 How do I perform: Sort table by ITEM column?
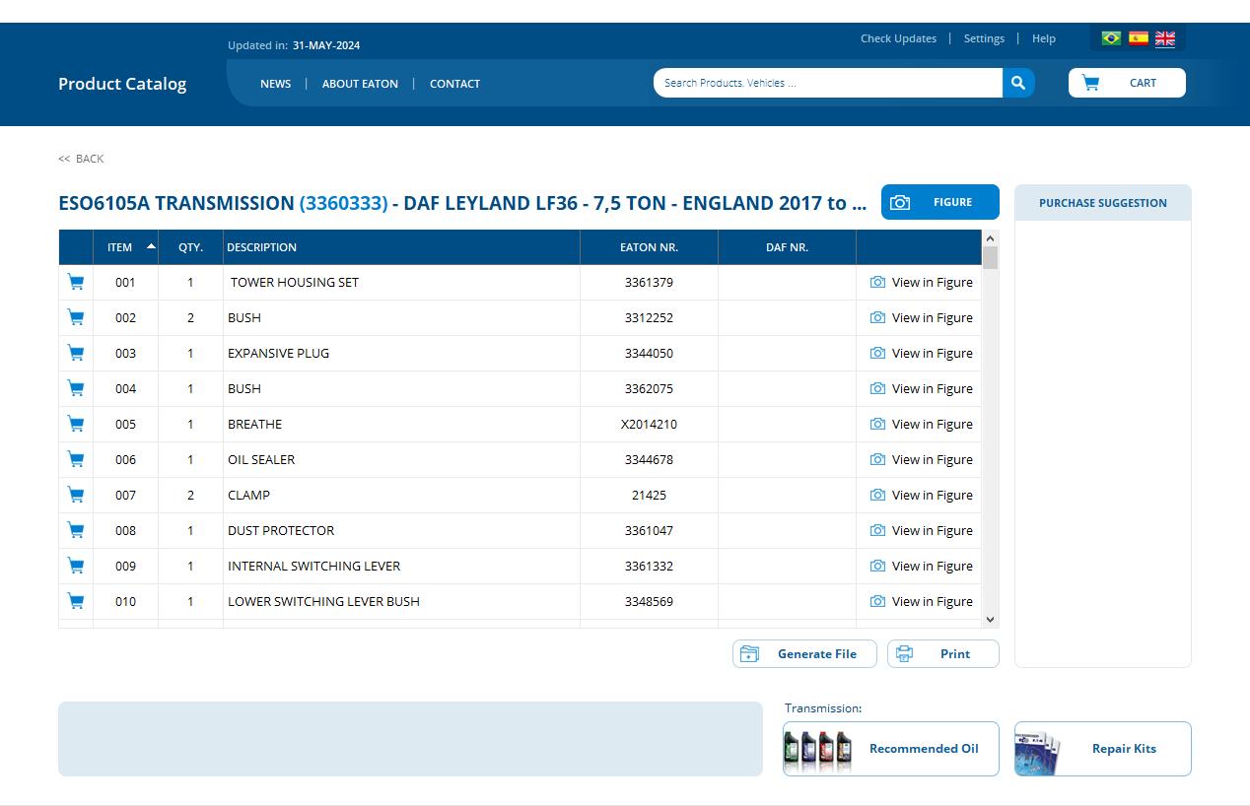pyautogui.click(x=125, y=247)
